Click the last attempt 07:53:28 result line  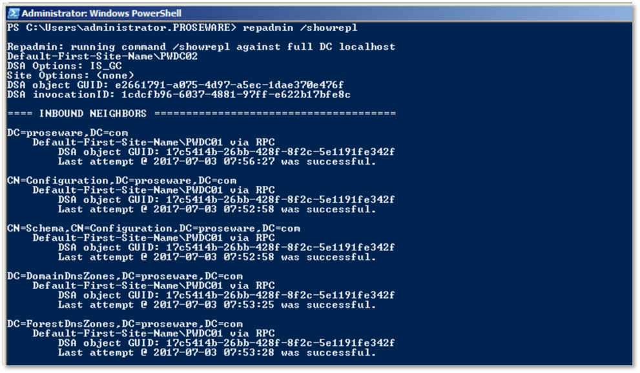click(216, 352)
